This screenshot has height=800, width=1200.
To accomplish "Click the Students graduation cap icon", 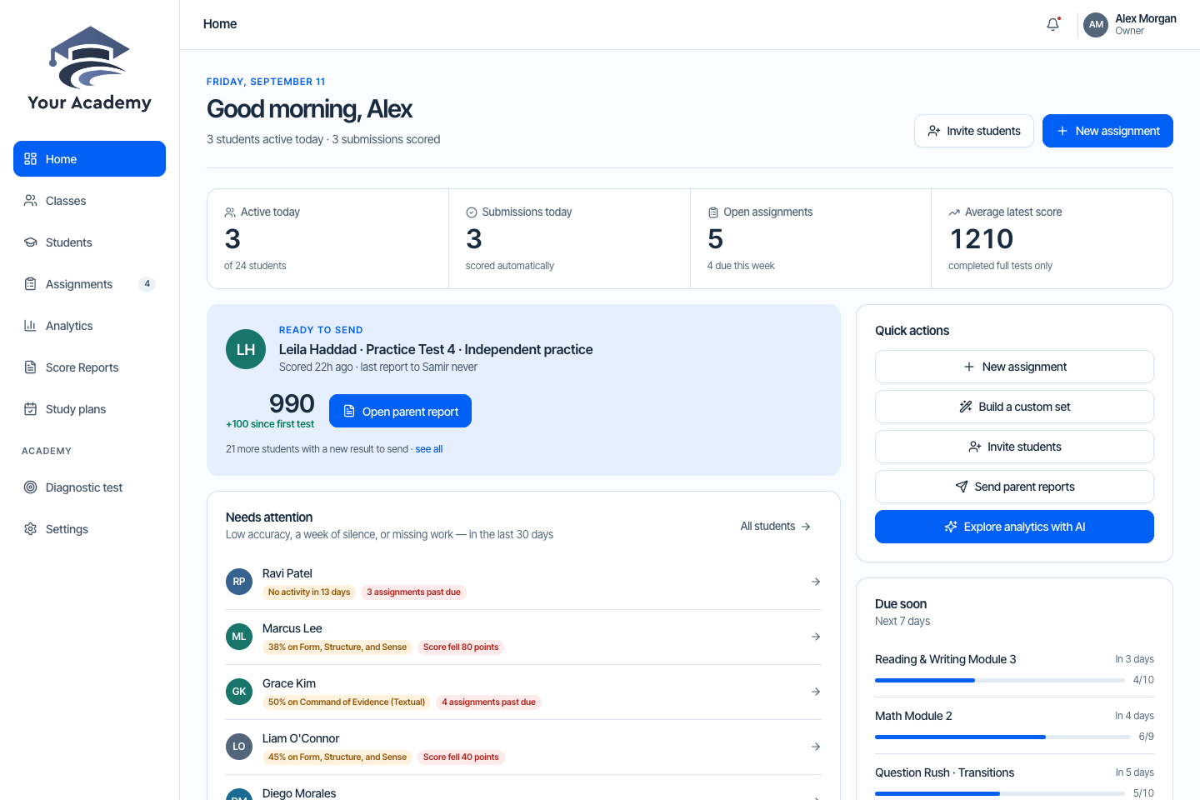I will (x=31, y=242).
